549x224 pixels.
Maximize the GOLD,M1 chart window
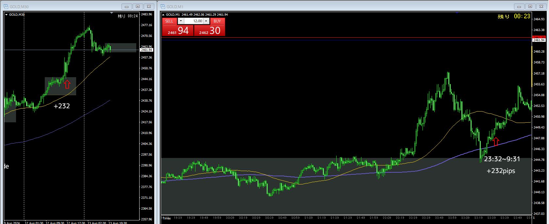[x=530, y=7]
